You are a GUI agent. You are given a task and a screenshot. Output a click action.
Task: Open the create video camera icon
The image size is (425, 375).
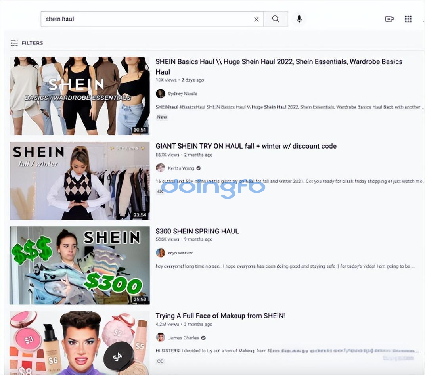pos(389,19)
